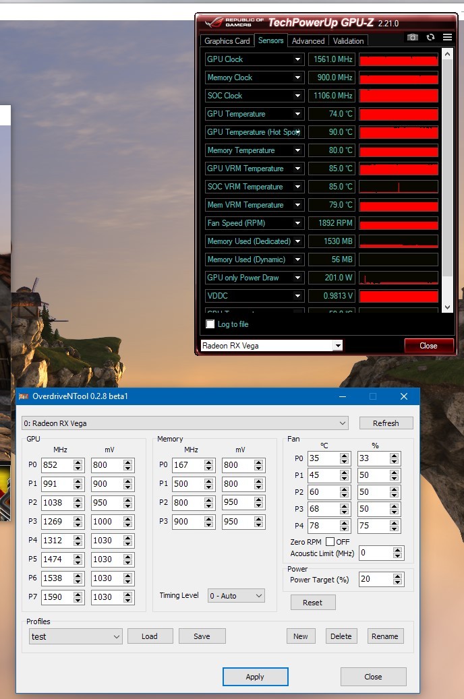Enable Log to file checkbox

(210, 324)
